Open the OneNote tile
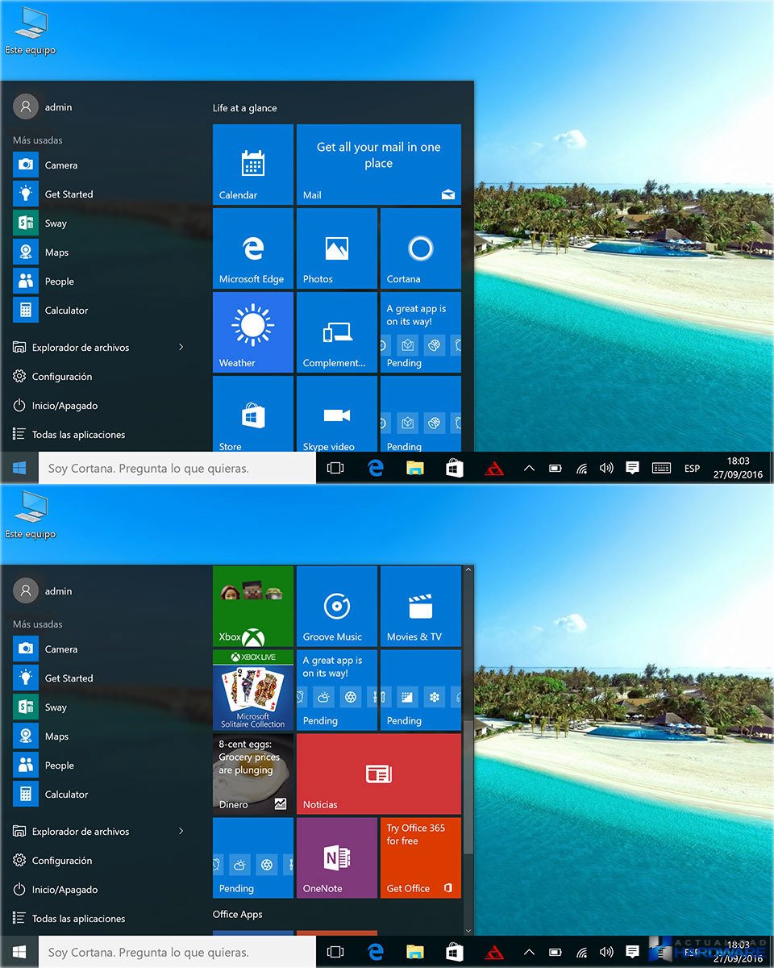Screen dimensions: 774x968 (336, 858)
